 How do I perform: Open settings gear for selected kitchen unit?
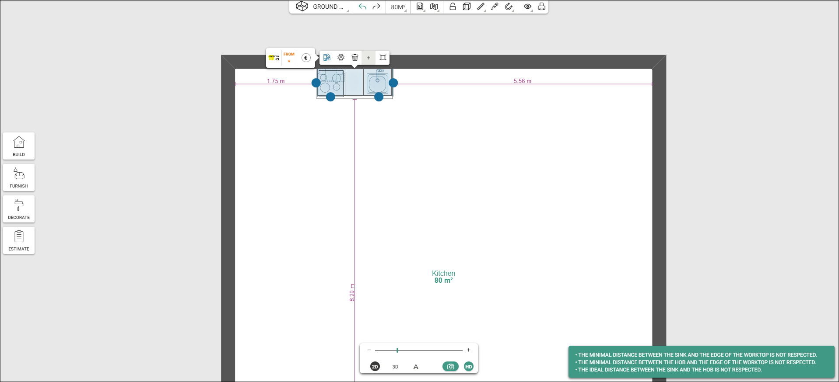click(341, 58)
